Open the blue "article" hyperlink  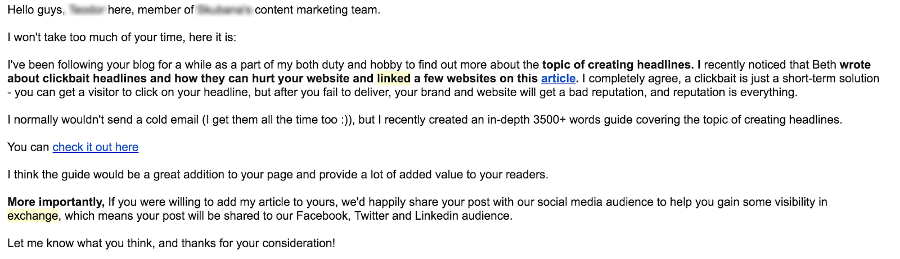(x=558, y=79)
